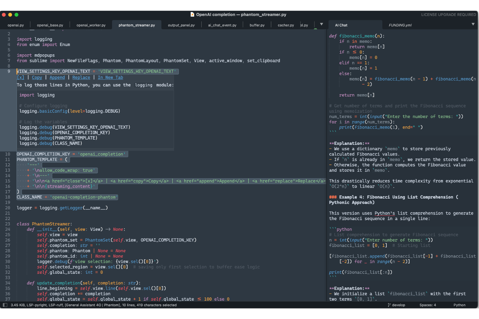Switch to the openai_base.py tab
The width and height of the screenshot is (479, 319).
pos(50,25)
